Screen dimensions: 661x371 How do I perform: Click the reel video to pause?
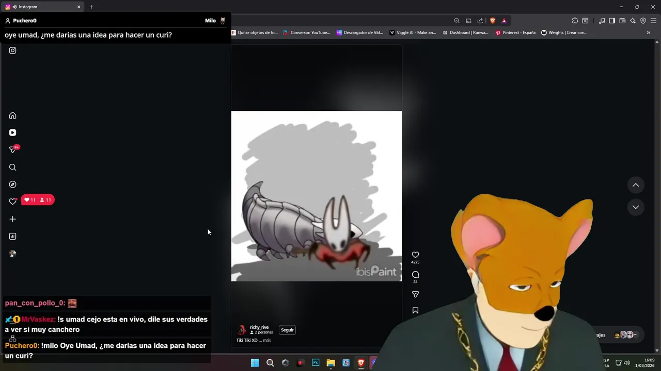[x=317, y=196]
